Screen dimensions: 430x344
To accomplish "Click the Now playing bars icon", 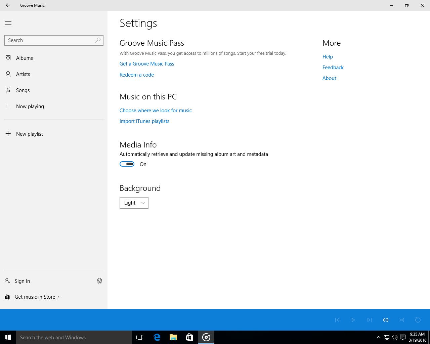I will click(x=8, y=106).
